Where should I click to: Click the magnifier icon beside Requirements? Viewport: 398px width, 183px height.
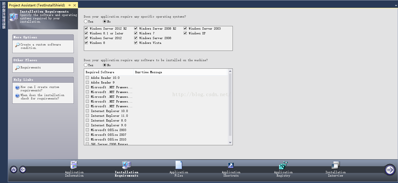[x=17, y=68]
